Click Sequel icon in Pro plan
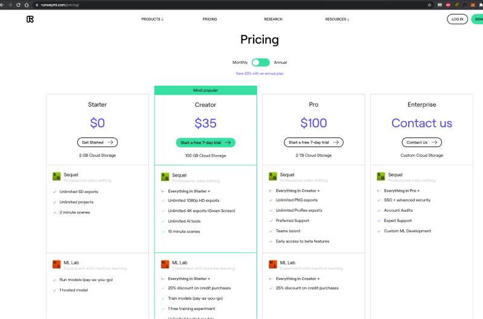The image size is (483, 319). point(273,176)
